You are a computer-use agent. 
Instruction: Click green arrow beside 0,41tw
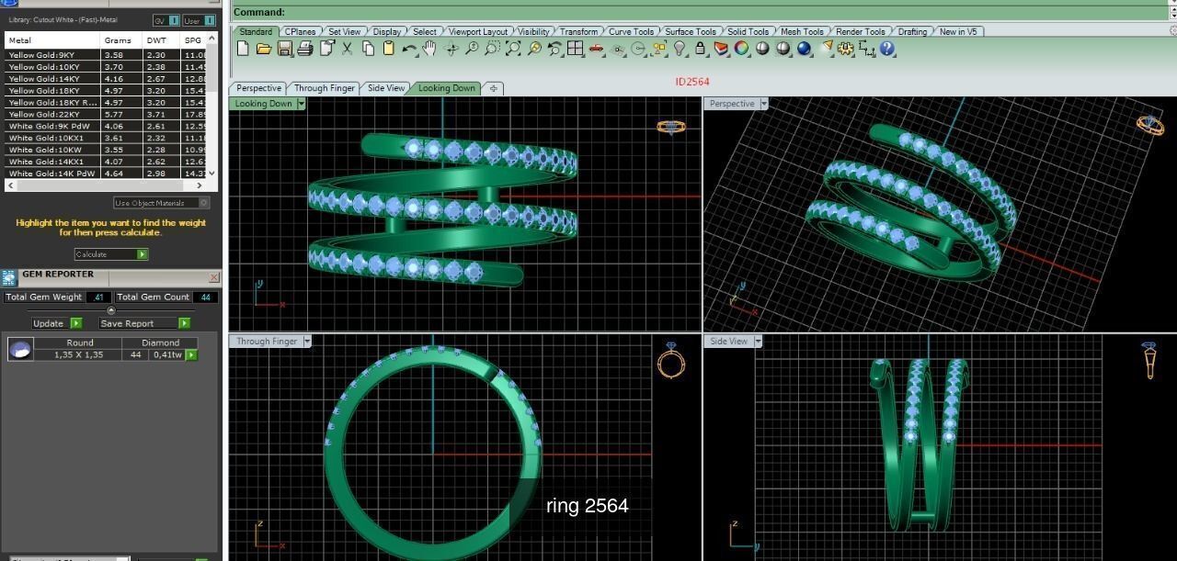click(191, 354)
